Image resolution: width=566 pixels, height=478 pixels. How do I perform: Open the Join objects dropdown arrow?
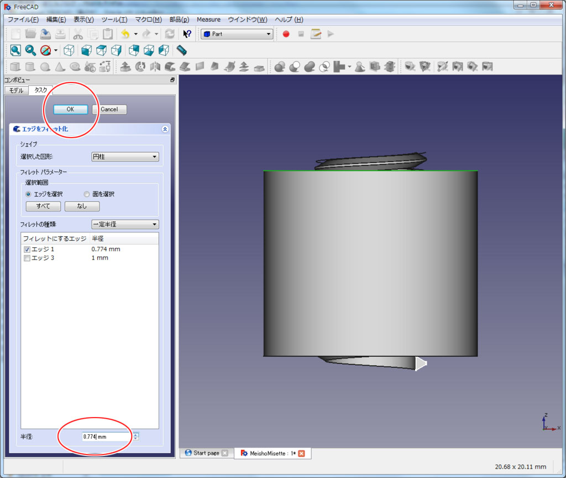[349, 66]
